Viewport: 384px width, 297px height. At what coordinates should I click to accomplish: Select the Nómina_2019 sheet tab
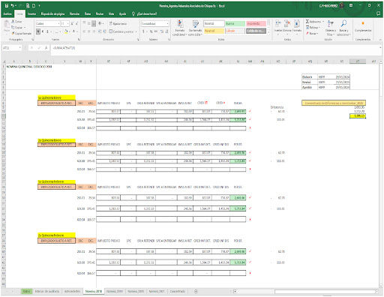coord(115,291)
